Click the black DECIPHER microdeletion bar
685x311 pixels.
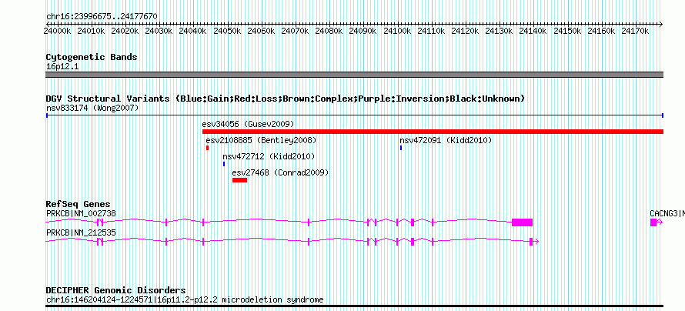point(354,306)
